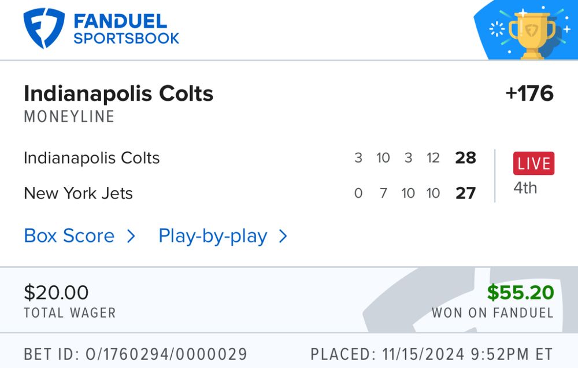The width and height of the screenshot is (578, 368).
Task: Select the Bet ID number text
Action: click(135, 354)
